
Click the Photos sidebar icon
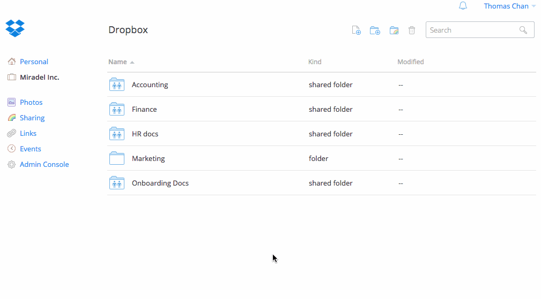click(x=11, y=102)
